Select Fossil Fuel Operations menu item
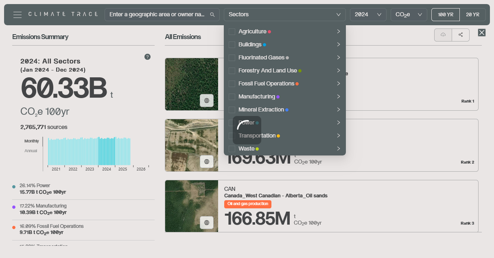 pyautogui.click(x=266, y=84)
